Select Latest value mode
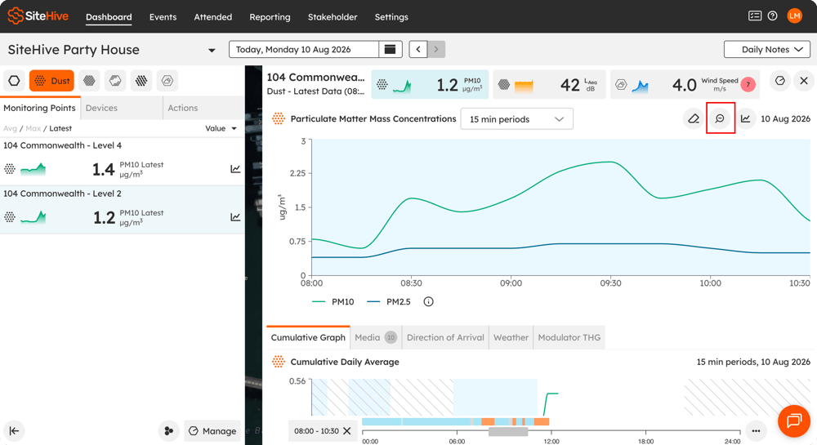This screenshot has height=445, width=817. pos(60,128)
